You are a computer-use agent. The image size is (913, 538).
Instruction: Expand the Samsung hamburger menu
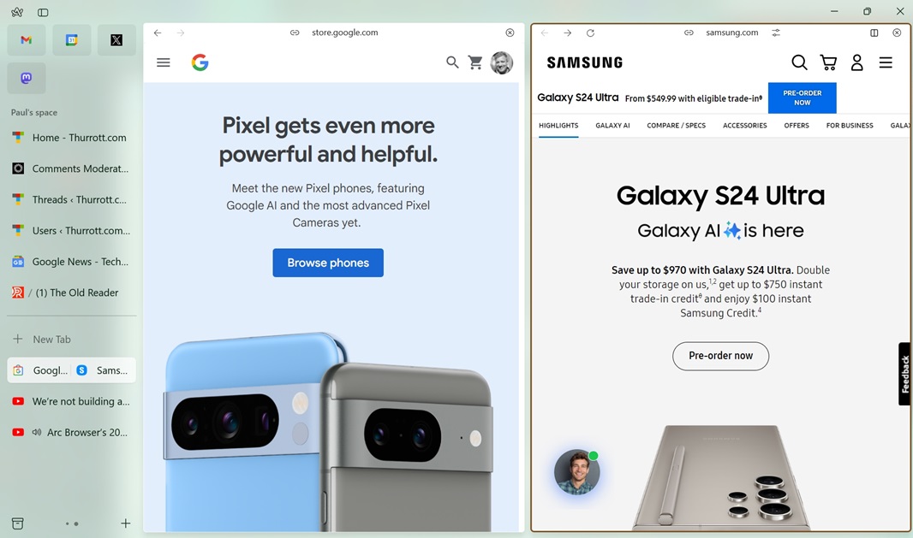point(886,62)
